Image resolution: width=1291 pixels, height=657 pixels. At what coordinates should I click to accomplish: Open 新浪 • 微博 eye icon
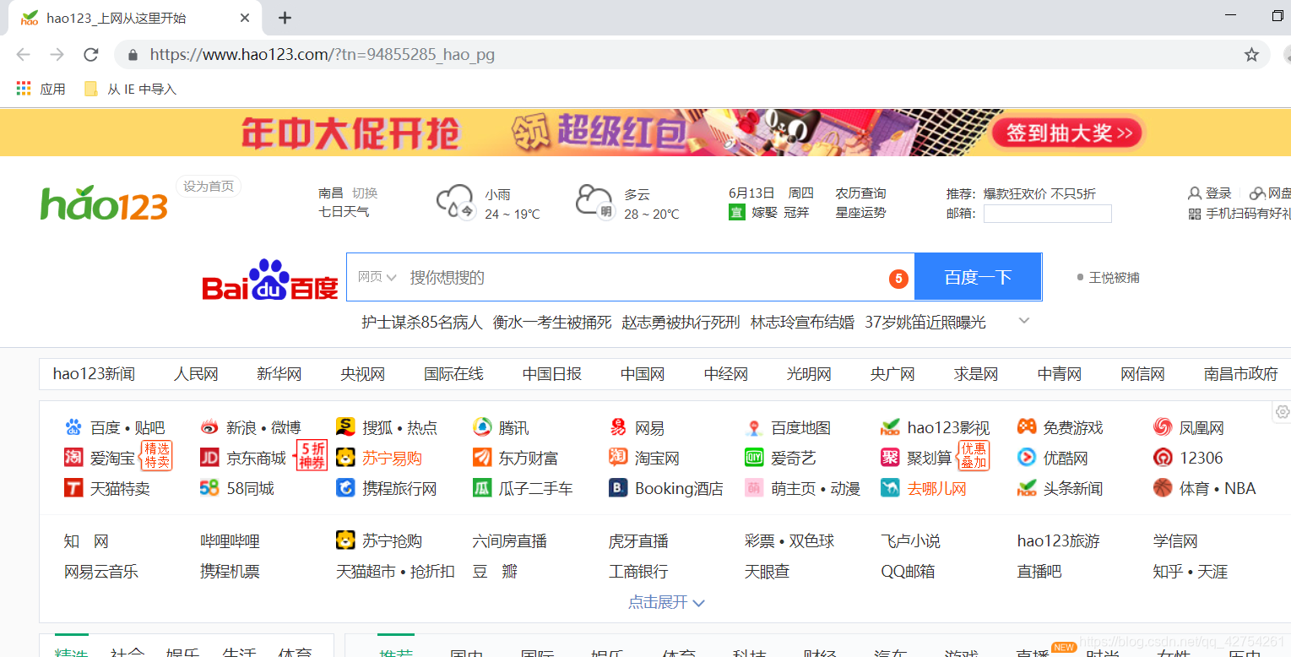tap(209, 427)
